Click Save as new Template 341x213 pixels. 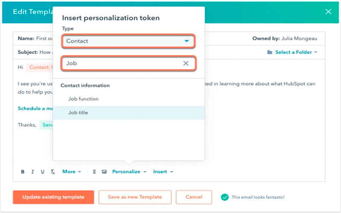135,197
